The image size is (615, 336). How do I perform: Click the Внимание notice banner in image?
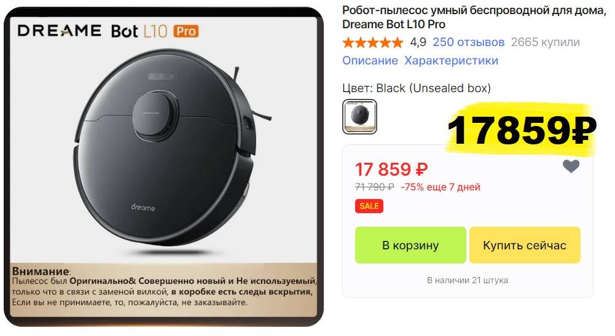(163, 289)
